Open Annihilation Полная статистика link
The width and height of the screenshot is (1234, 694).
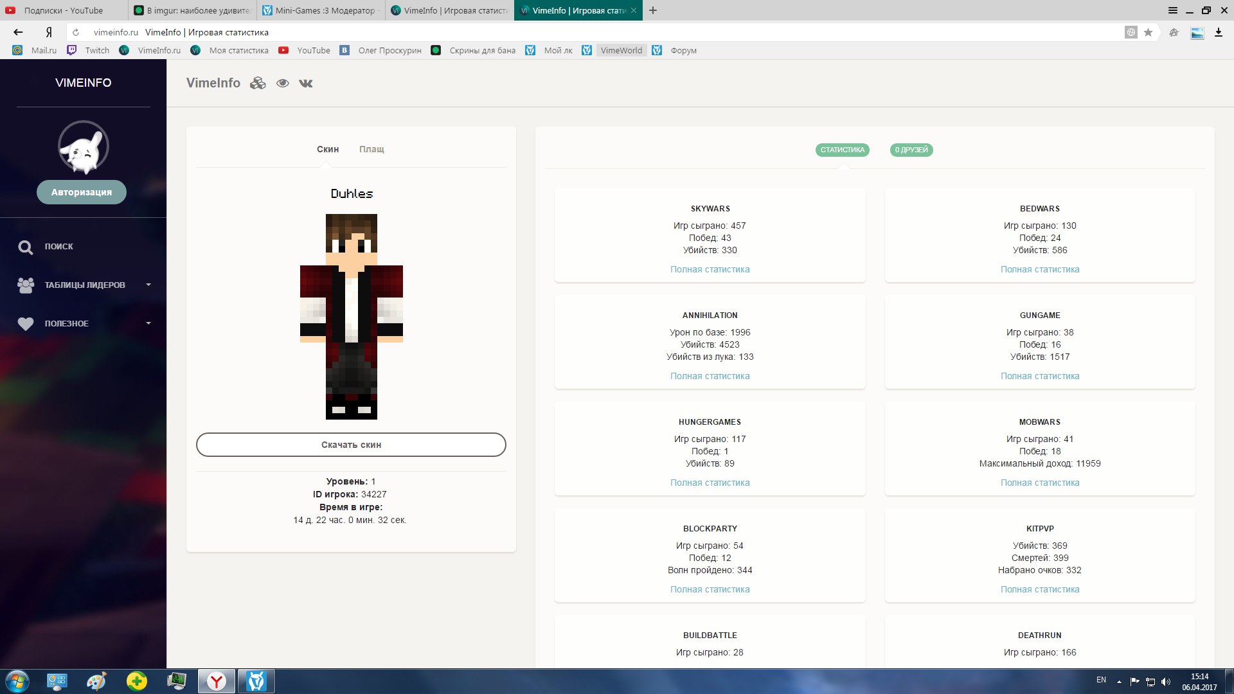[x=710, y=376]
